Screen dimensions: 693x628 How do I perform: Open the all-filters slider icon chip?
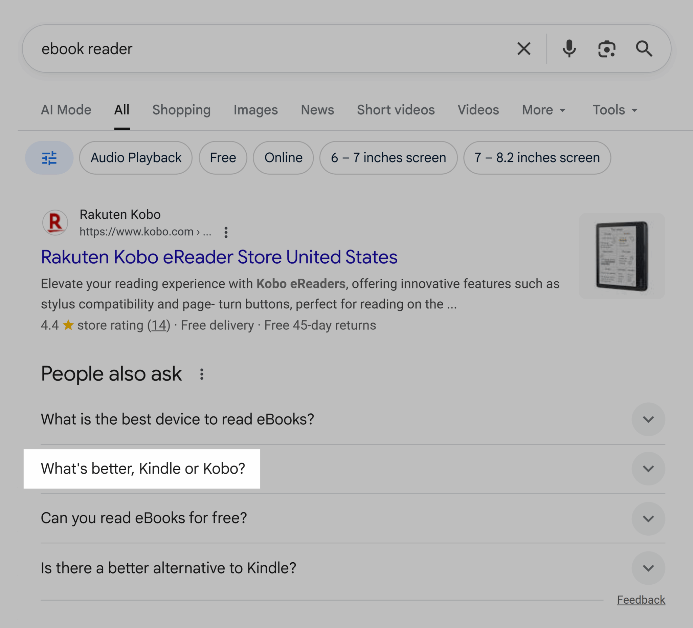click(x=49, y=158)
